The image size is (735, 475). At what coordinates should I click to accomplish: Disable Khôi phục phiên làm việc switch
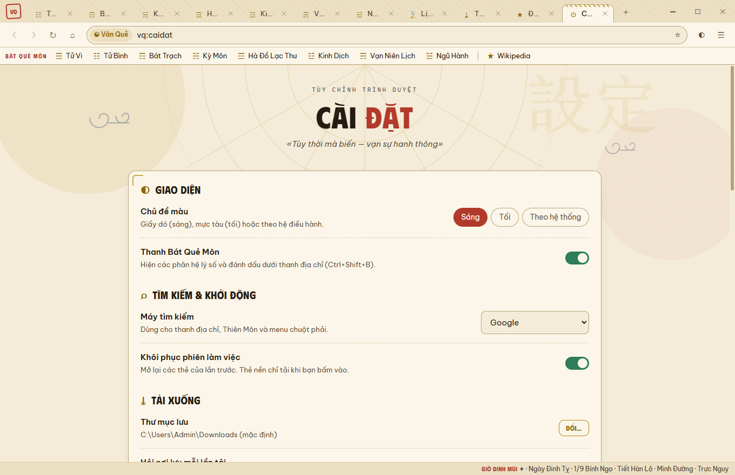(x=577, y=363)
